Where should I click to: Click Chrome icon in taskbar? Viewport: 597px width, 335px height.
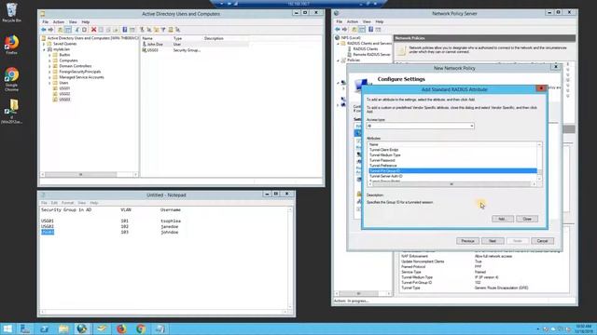[141, 328]
